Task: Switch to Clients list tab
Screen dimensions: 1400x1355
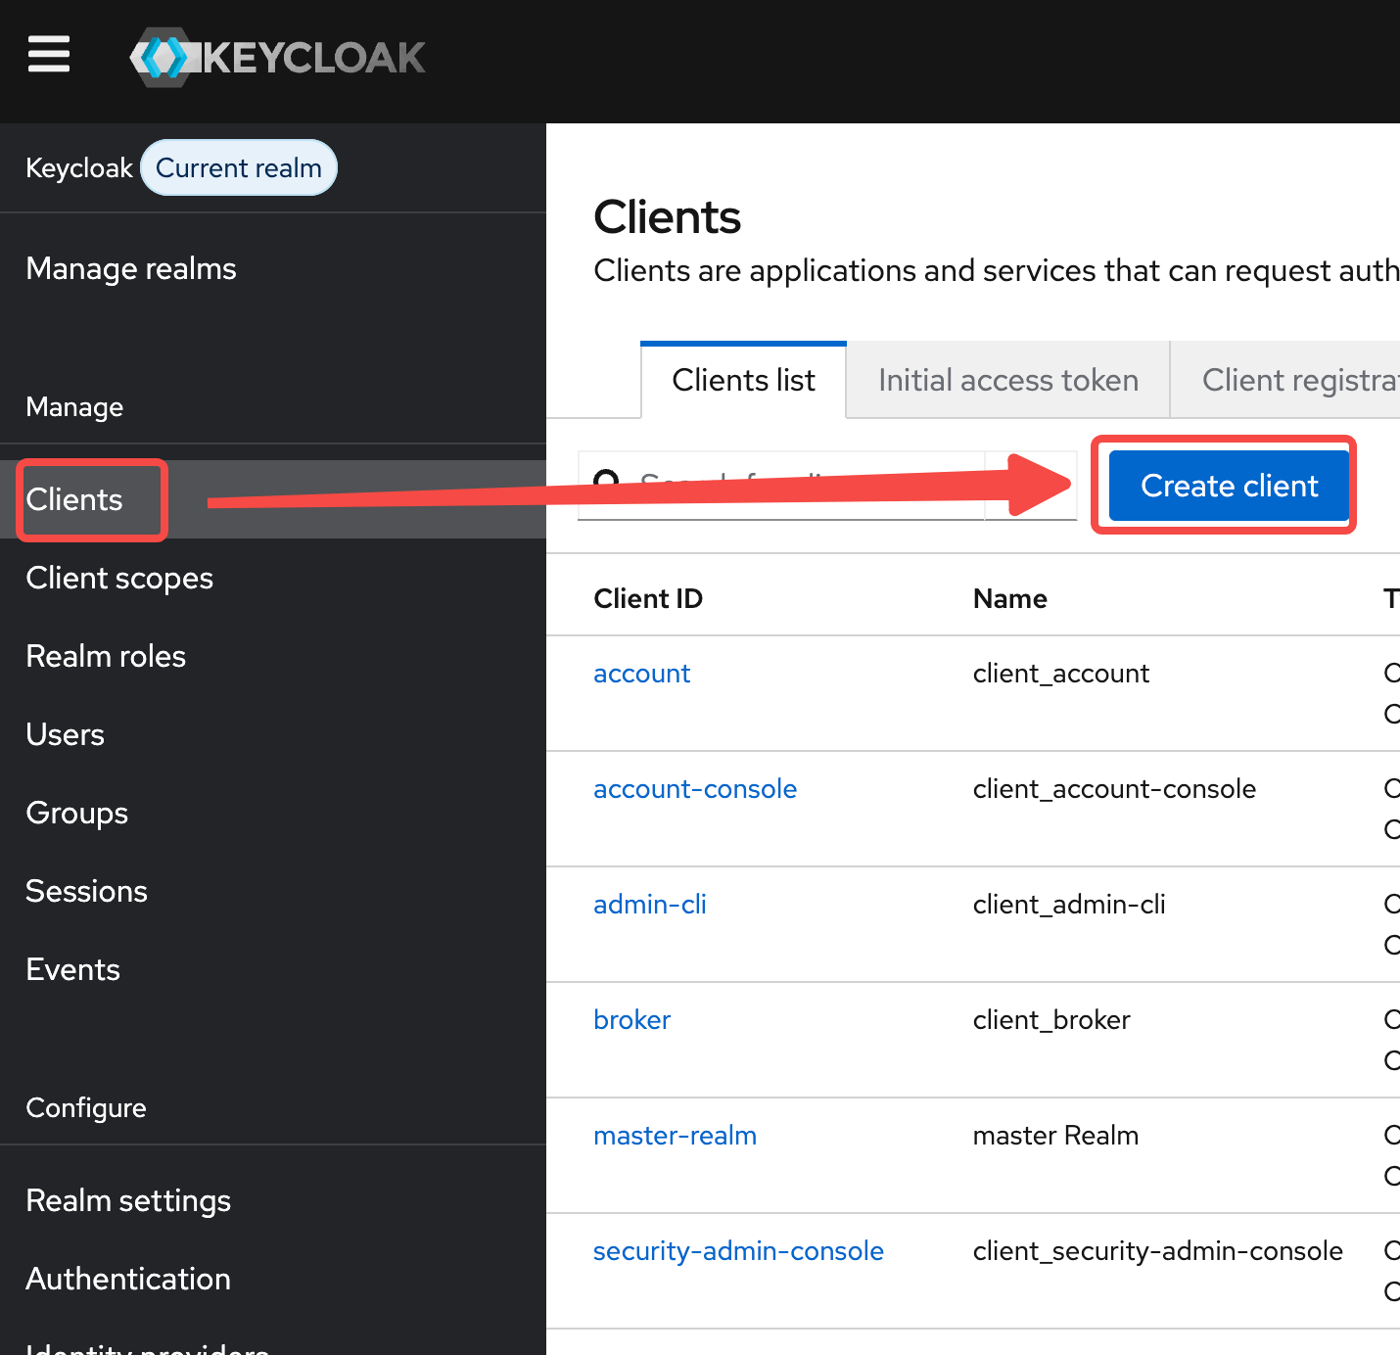Action: pos(743,380)
